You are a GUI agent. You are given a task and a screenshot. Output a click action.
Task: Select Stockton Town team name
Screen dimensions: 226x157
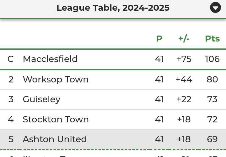[56, 119]
